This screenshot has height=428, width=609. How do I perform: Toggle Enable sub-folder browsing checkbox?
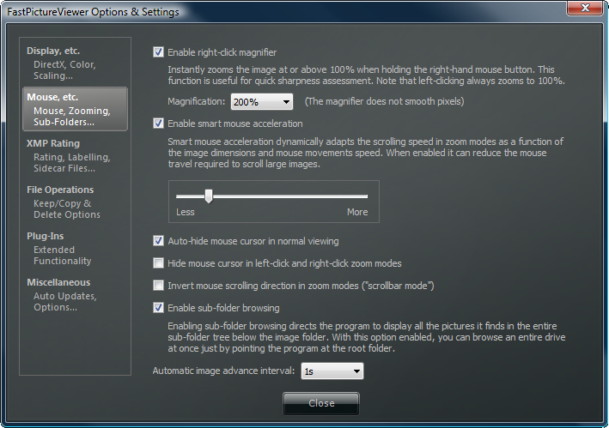158,308
